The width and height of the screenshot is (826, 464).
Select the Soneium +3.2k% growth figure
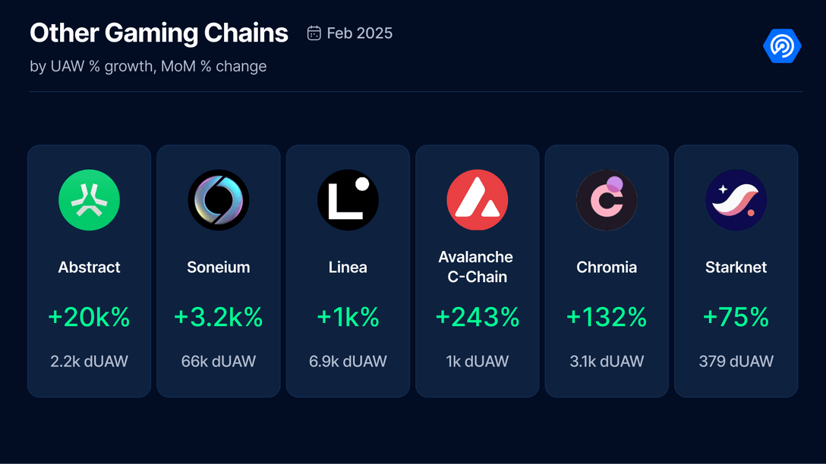click(x=219, y=317)
